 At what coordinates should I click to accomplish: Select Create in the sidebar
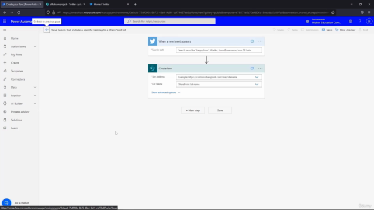click(15, 63)
